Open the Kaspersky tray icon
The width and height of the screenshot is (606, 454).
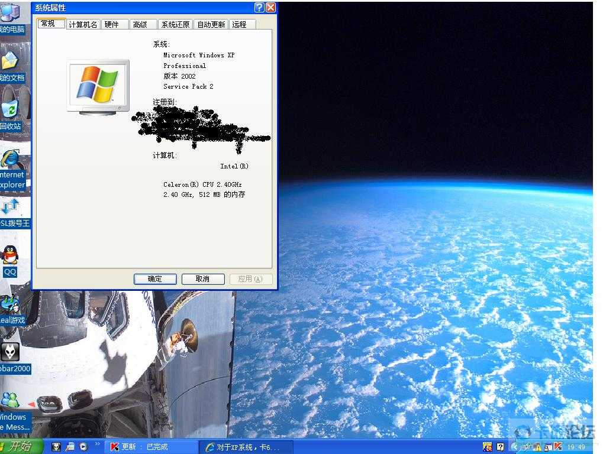[x=558, y=447]
